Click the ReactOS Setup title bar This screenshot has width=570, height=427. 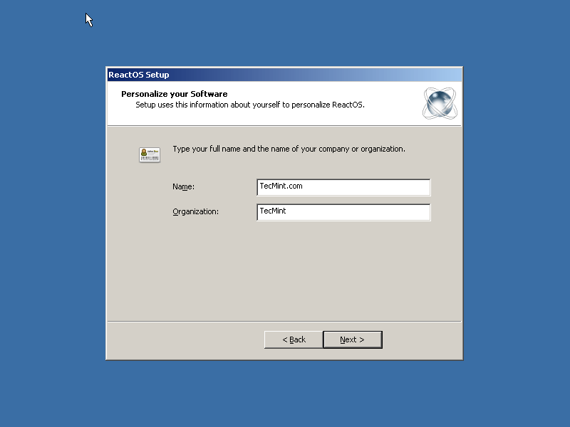(284, 75)
